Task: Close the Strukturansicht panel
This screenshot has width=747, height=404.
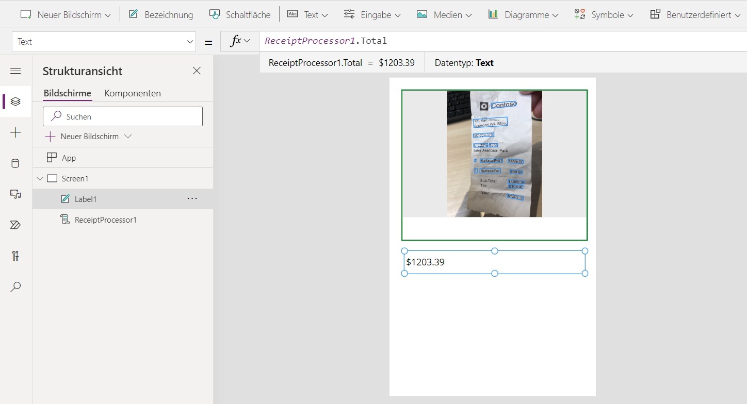Action: (x=197, y=71)
